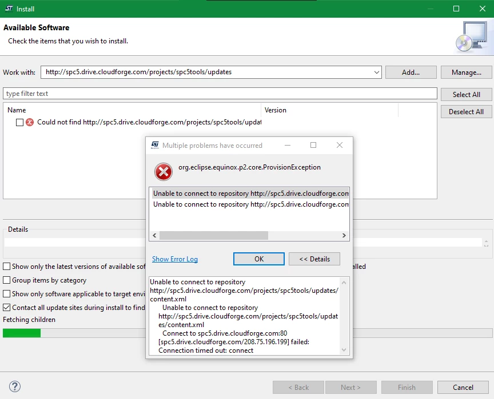Image resolution: width=494 pixels, height=399 pixels.
Task: Open the Work with URL dropdown arrow
Action: [376, 72]
